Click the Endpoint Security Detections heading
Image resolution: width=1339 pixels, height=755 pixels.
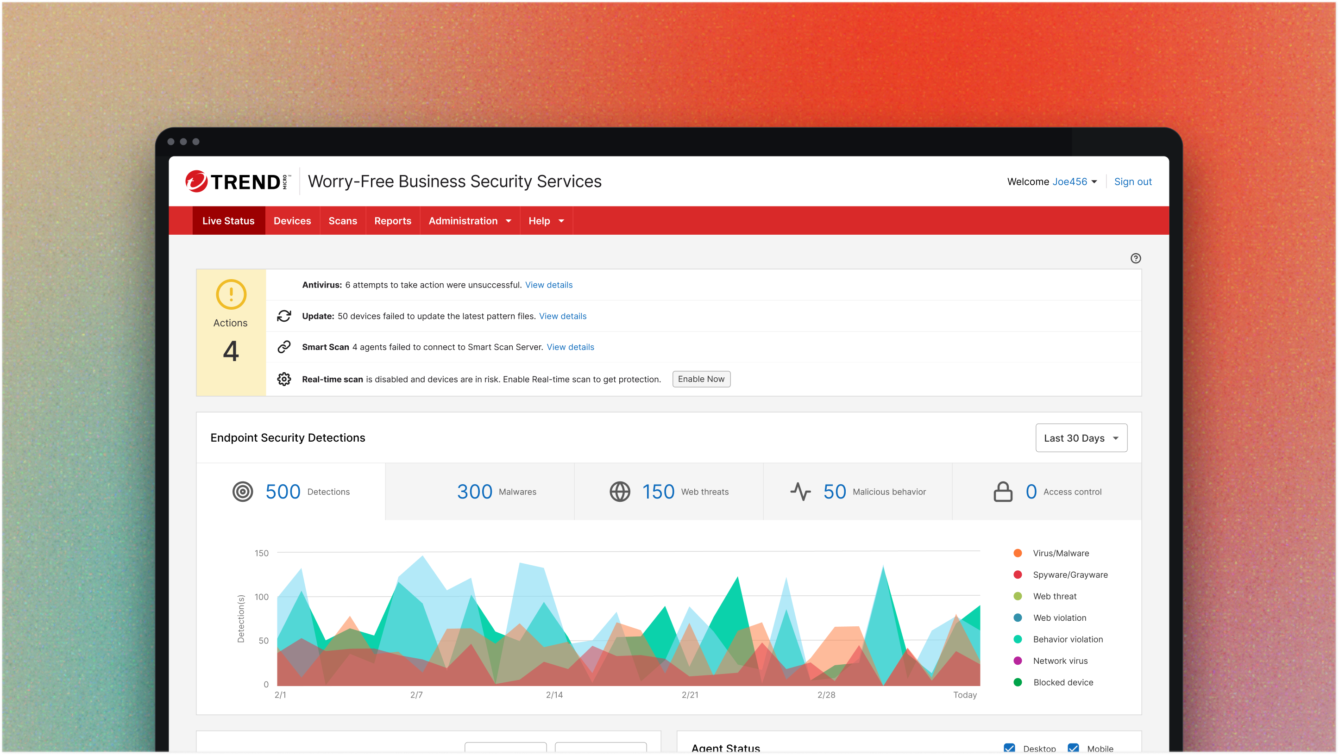tap(288, 437)
